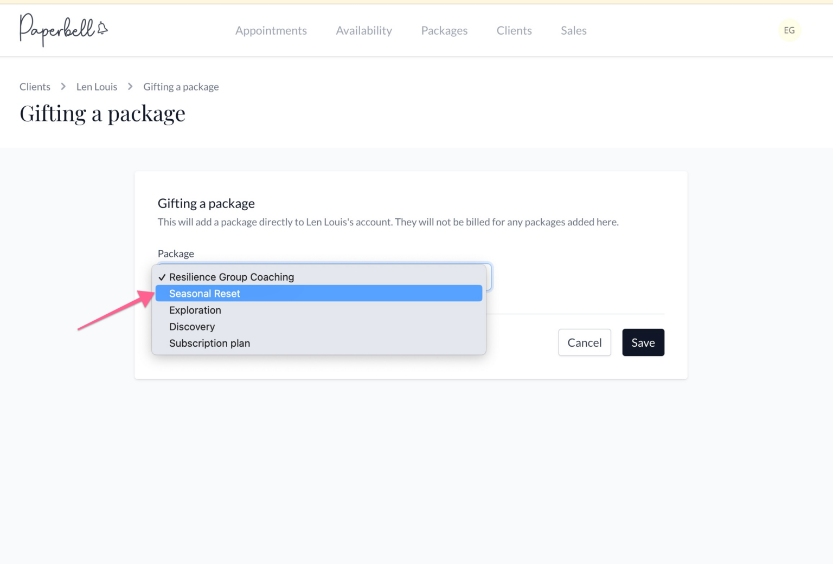Click the Clients breadcrumb link

tap(35, 87)
